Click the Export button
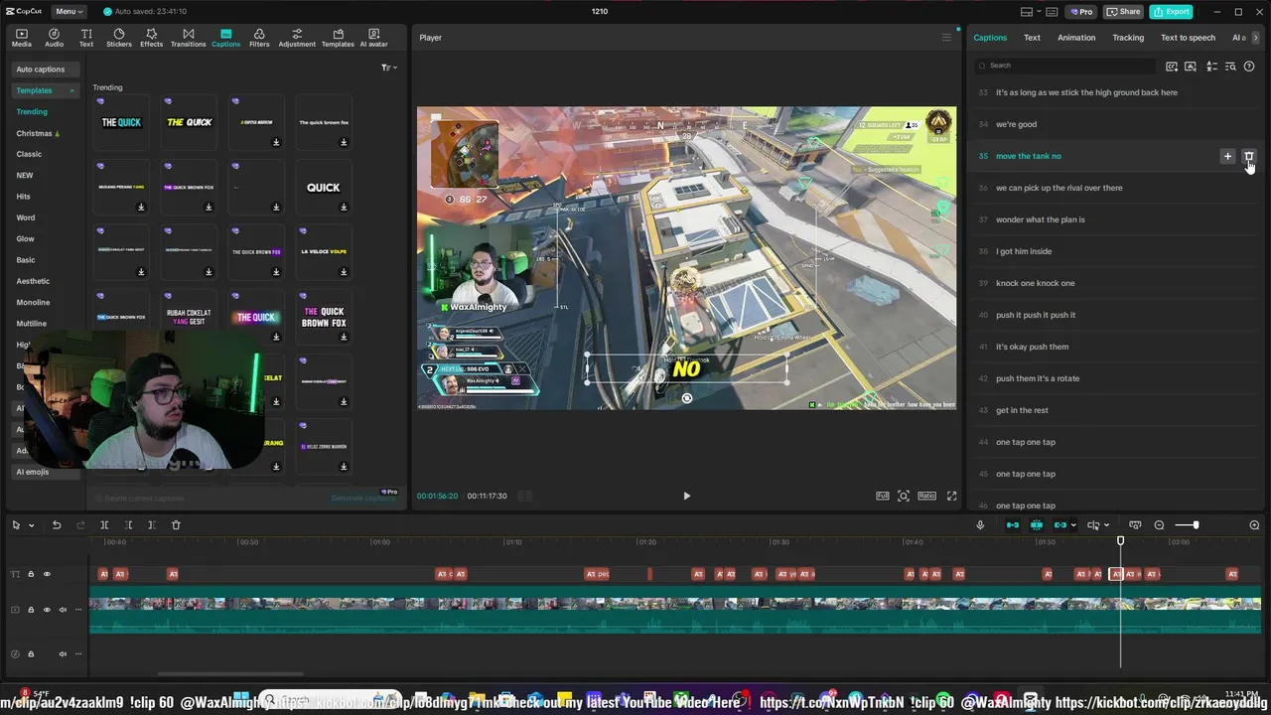The image size is (1271, 715). pyautogui.click(x=1171, y=12)
